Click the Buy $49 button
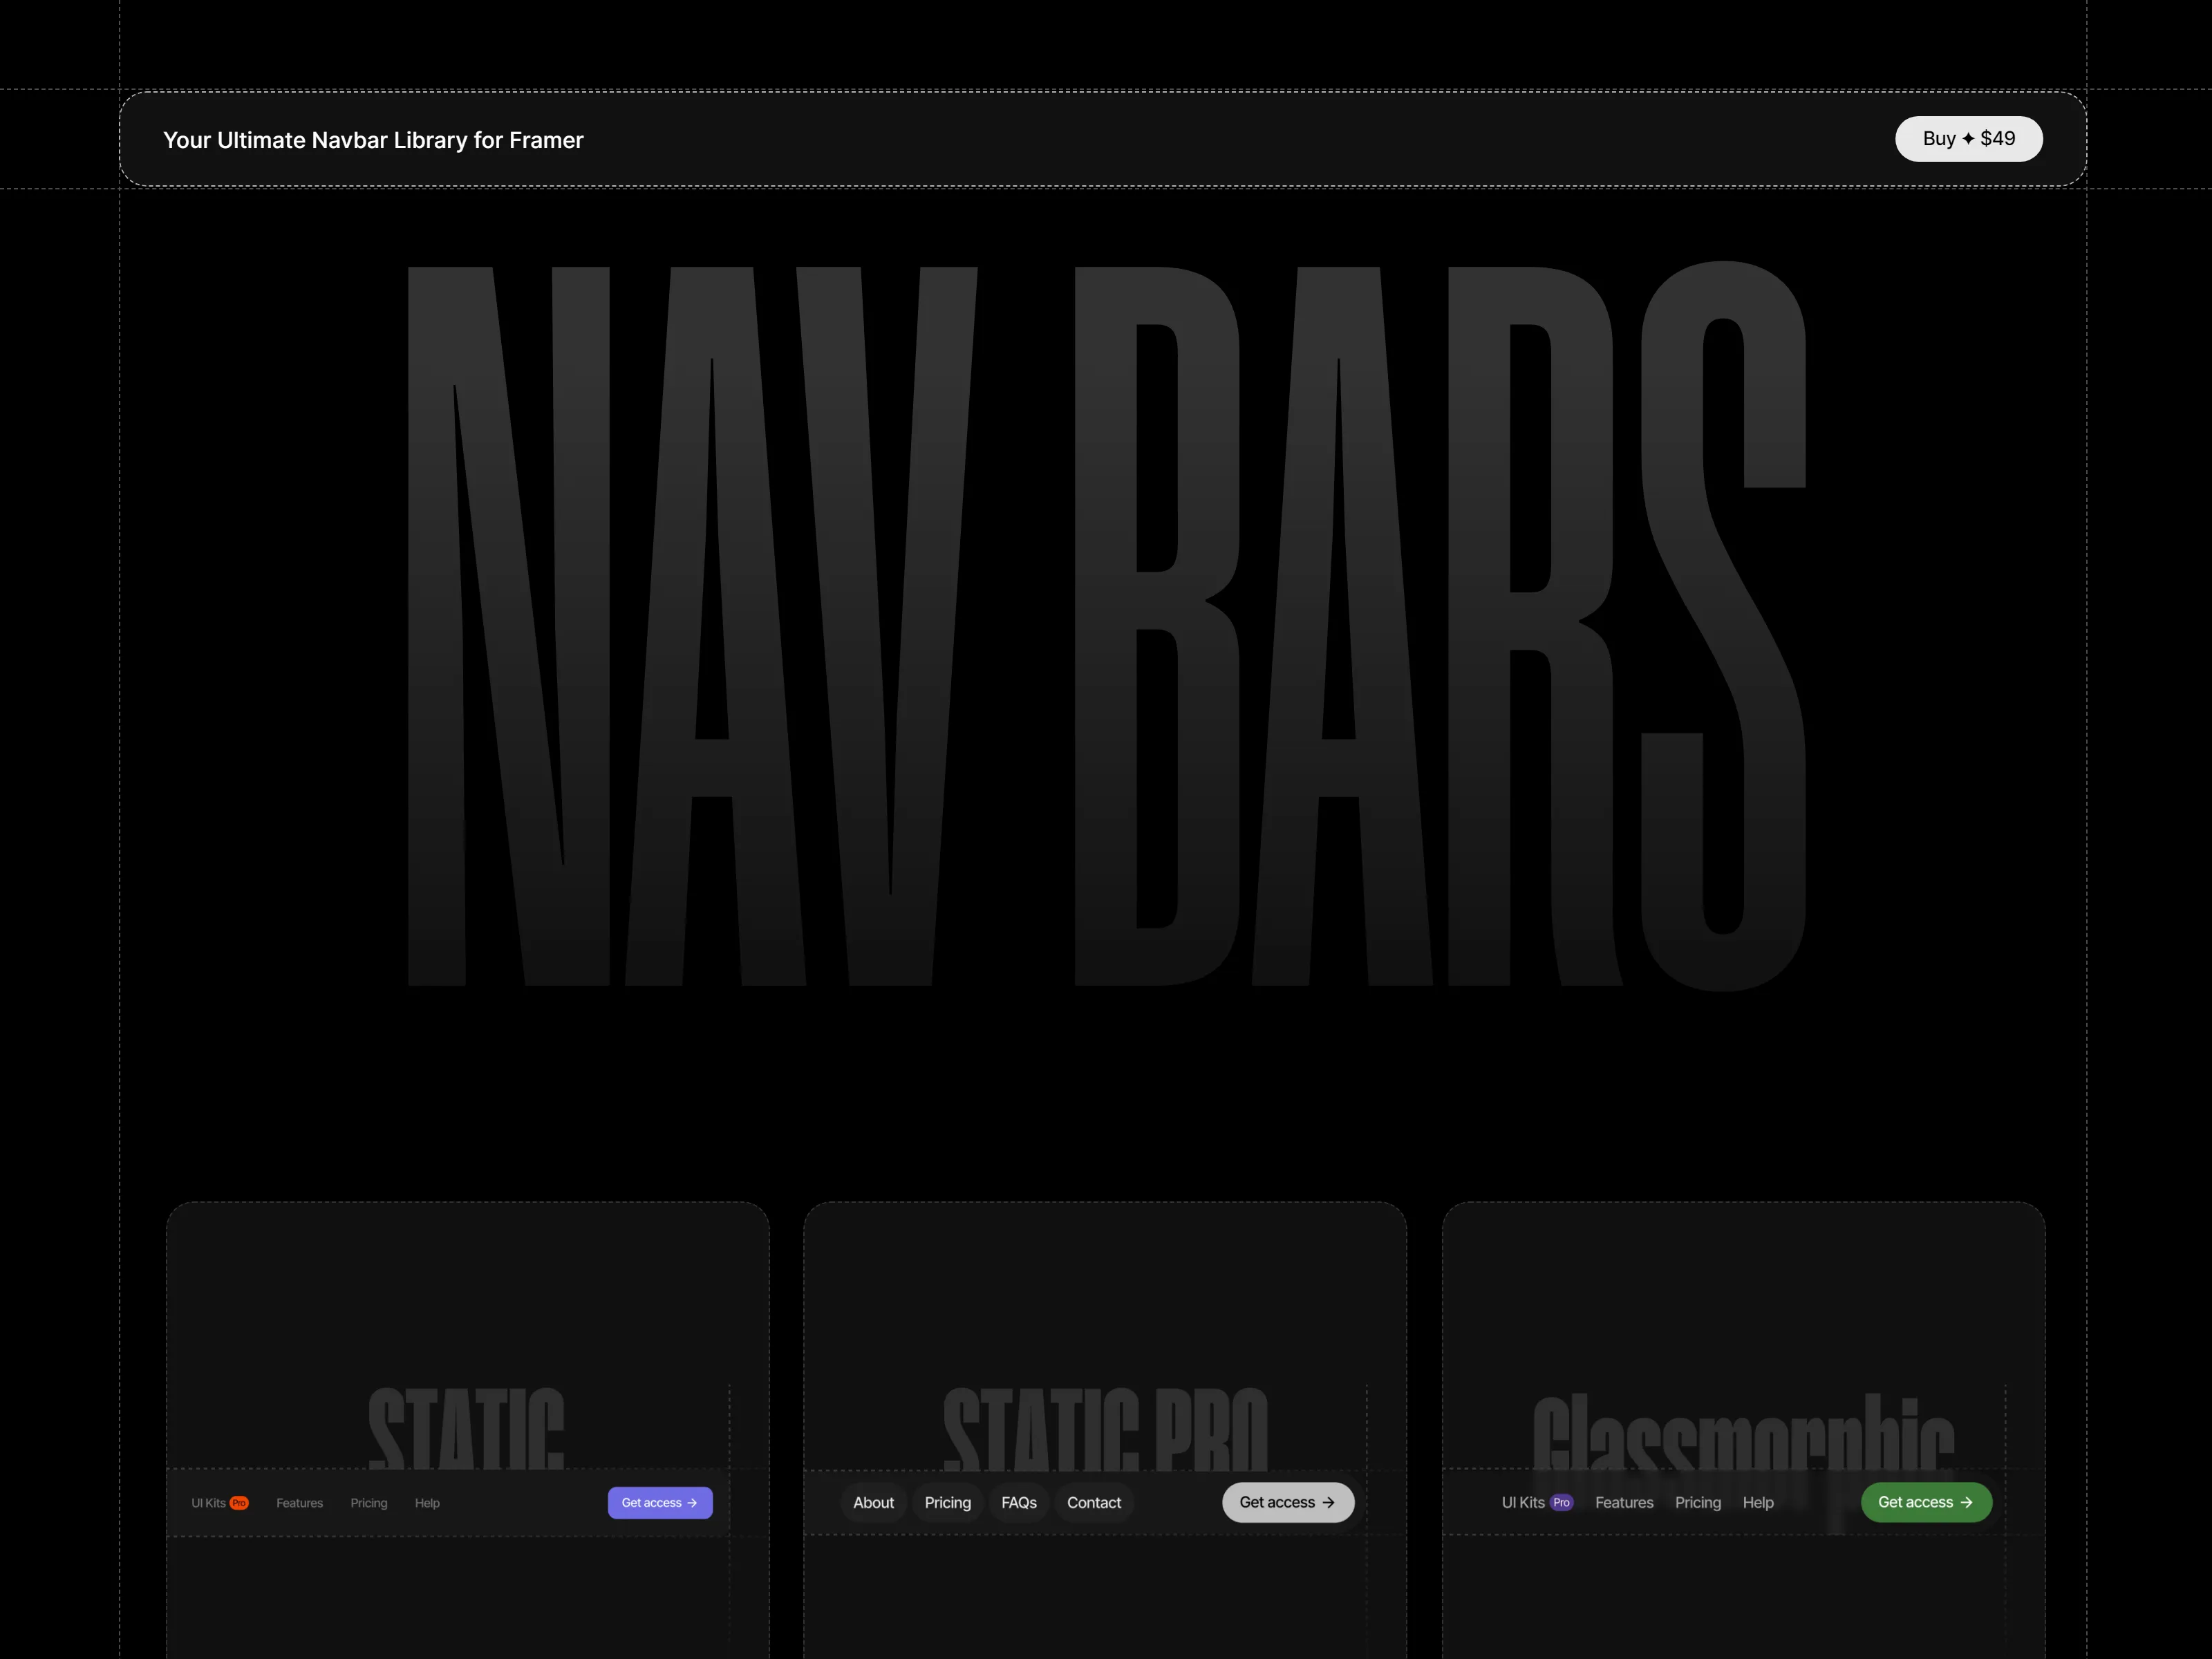 pos(1968,139)
